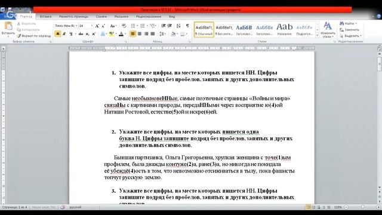Click Найти (Find) button
Image resolution: width=382 pixels, height=215 pixels.
(x=349, y=23)
